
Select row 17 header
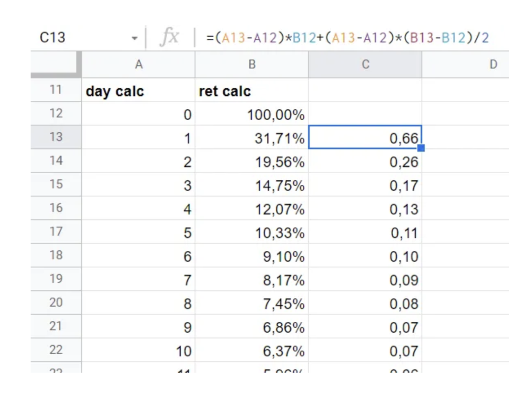[56, 232]
